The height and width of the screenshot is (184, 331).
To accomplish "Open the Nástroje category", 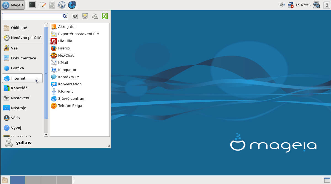I will pos(22,108).
